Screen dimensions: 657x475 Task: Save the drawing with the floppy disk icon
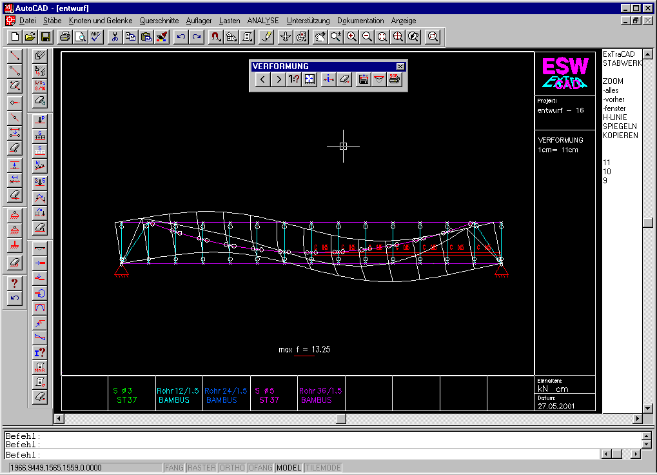coord(46,37)
